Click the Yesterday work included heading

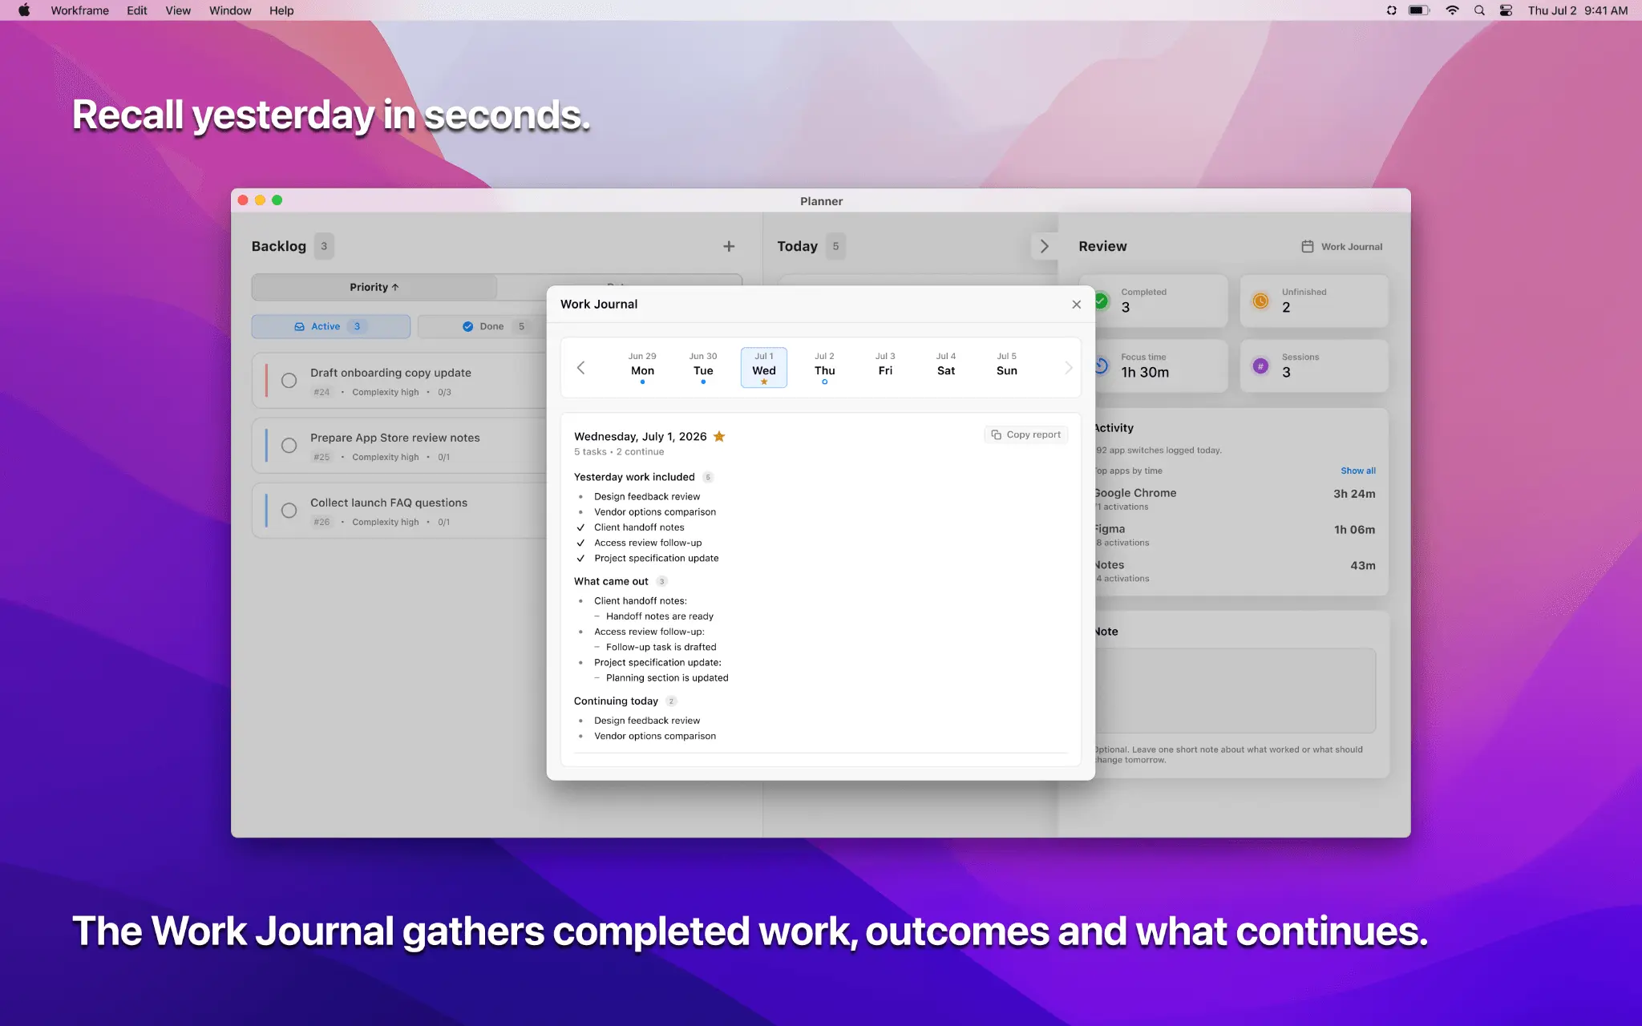click(634, 477)
